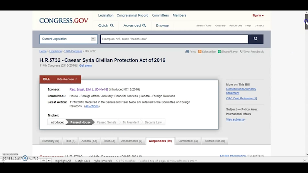
Task: Click the Give Feedback link text
Action: (x=254, y=52)
